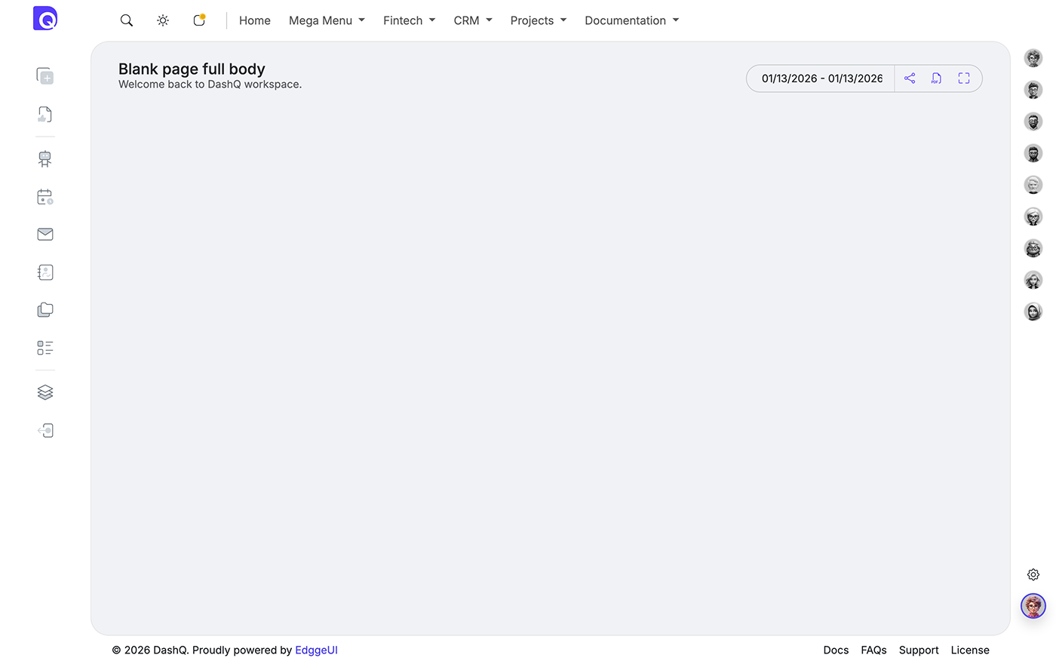Open the task checklist sidebar icon
The width and height of the screenshot is (1056, 664).
click(45, 348)
